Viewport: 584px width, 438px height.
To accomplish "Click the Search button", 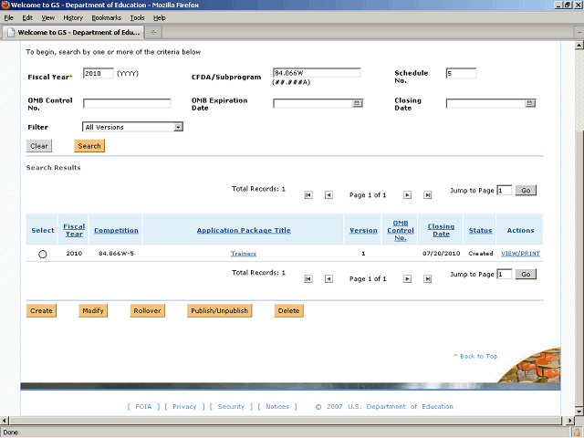I will pyautogui.click(x=89, y=146).
